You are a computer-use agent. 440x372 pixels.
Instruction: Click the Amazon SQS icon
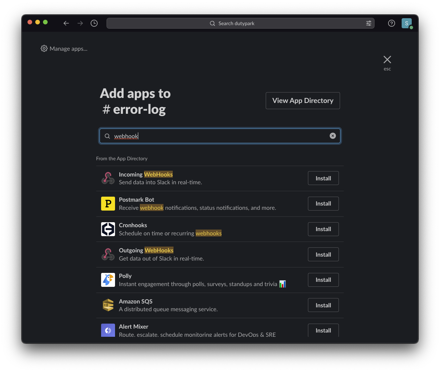pyautogui.click(x=108, y=305)
